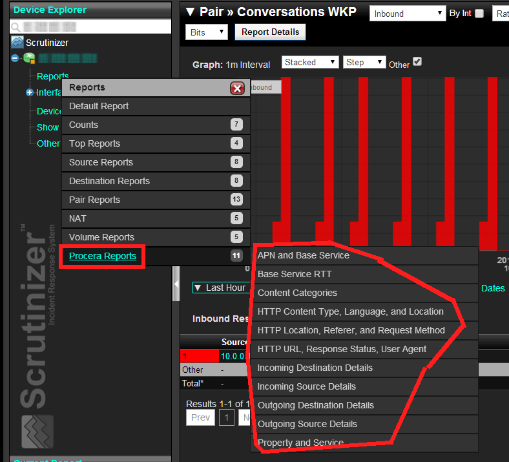
Task: Select Outgoing Destination Details report
Action: click(x=366, y=405)
